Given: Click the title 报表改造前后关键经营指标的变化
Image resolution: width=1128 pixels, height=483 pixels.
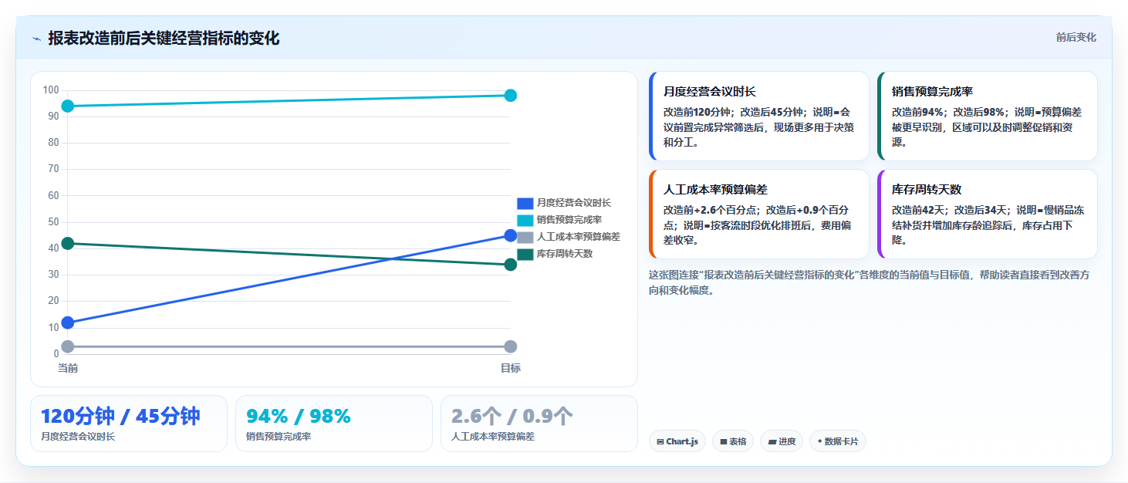Looking at the screenshot, I should point(164,39).
